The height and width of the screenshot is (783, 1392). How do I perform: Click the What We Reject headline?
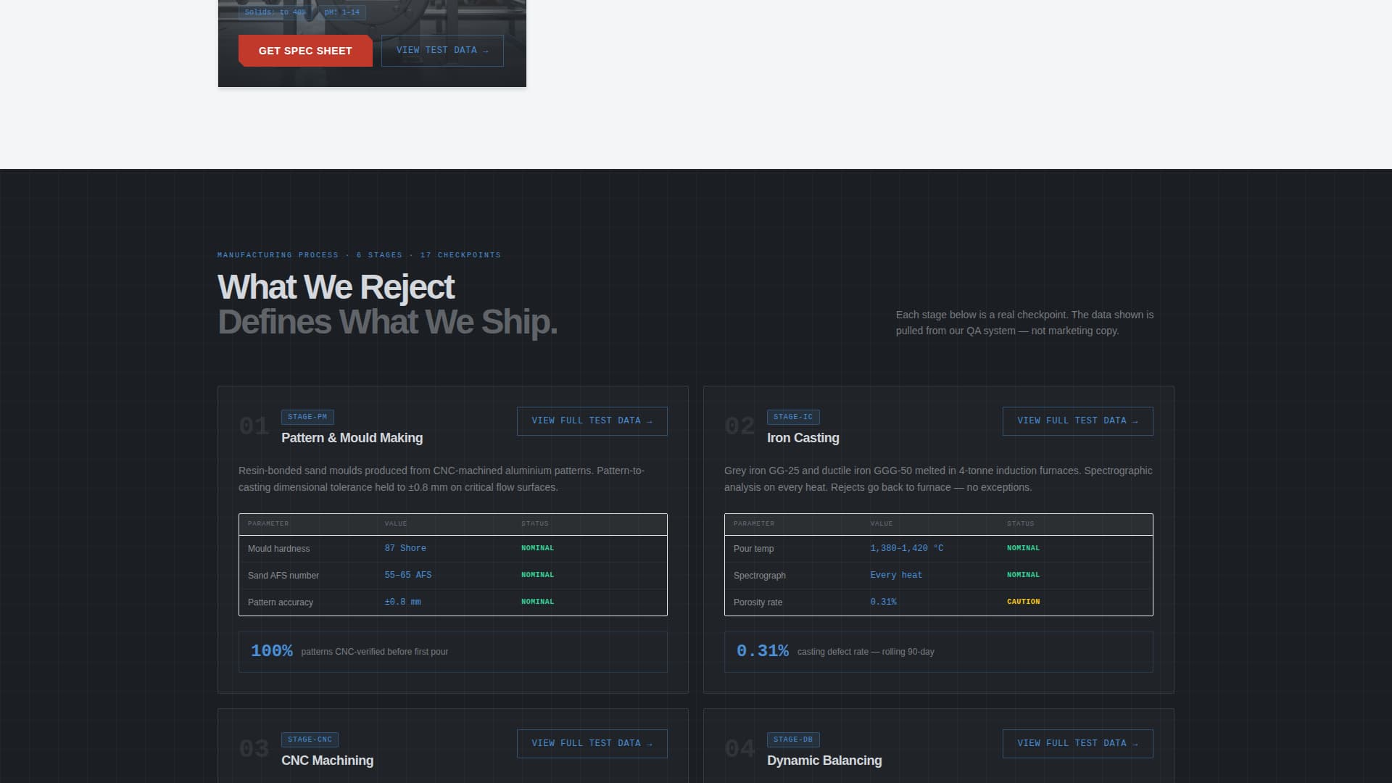[336, 287]
